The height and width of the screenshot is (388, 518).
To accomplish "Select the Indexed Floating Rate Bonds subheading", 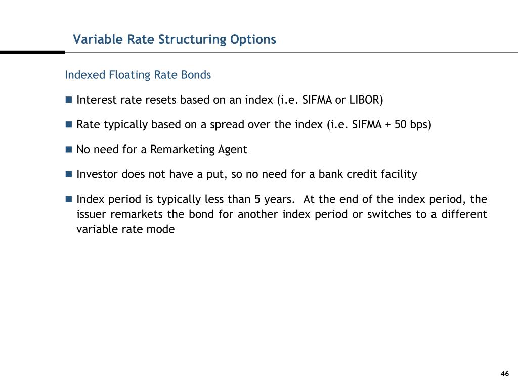I will pyautogui.click(x=138, y=75).
